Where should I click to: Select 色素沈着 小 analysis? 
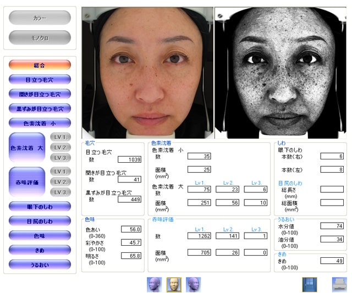tap(40, 123)
